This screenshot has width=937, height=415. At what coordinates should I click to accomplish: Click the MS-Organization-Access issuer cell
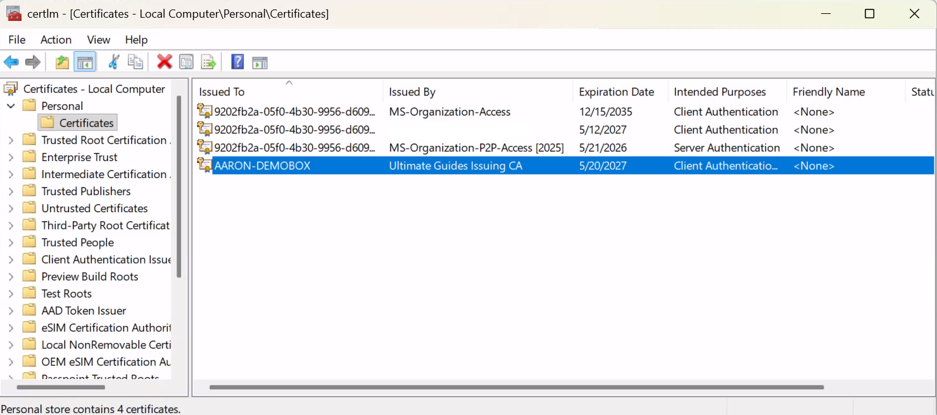point(450,112)
